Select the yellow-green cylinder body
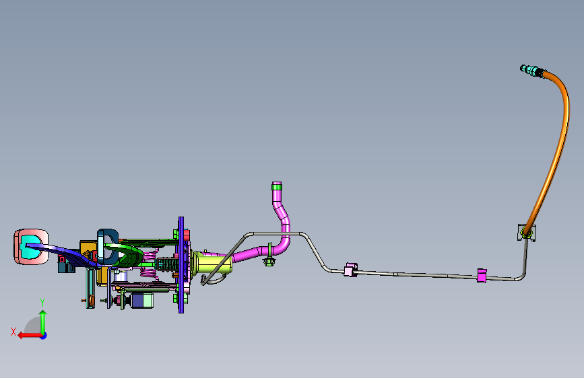 212,263
